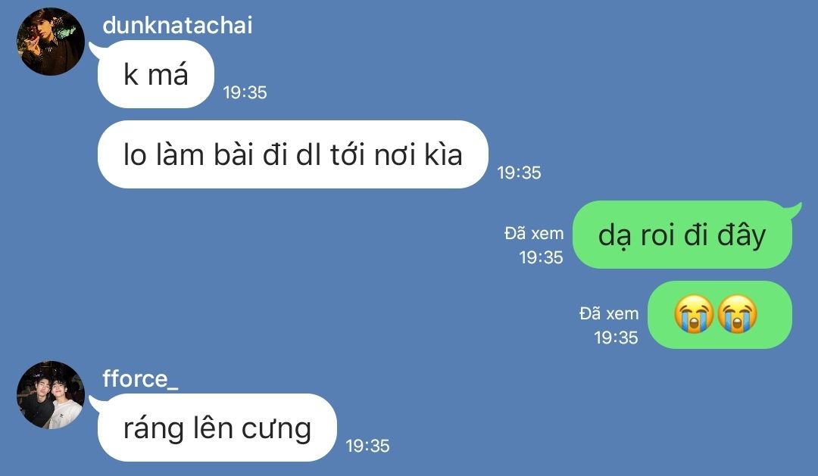Select the 'k má' message bubble
The width and height of the screenshot is (818, 476).
[155, 75]
